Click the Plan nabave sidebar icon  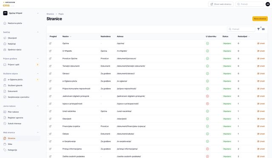tap(5, 112)
